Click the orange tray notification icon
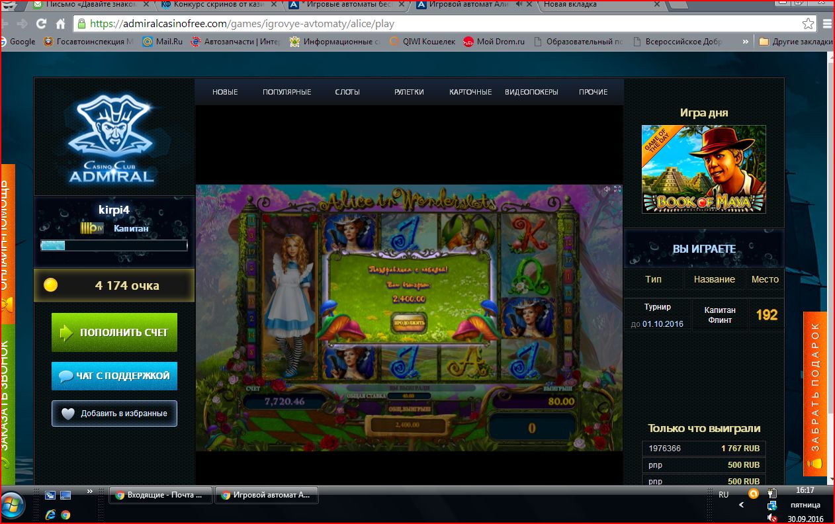The image size is (835, 524). coord(753,494)
